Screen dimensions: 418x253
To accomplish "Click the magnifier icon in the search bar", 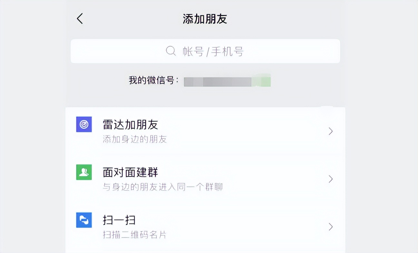I will coord(170,51).
